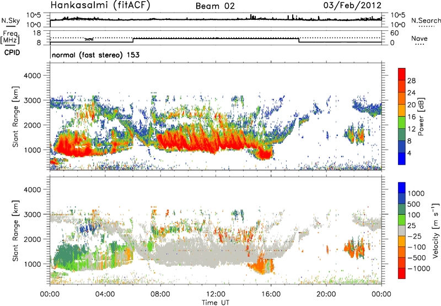
Task: Click the '28' power scale value
Action: click(411, 81)
